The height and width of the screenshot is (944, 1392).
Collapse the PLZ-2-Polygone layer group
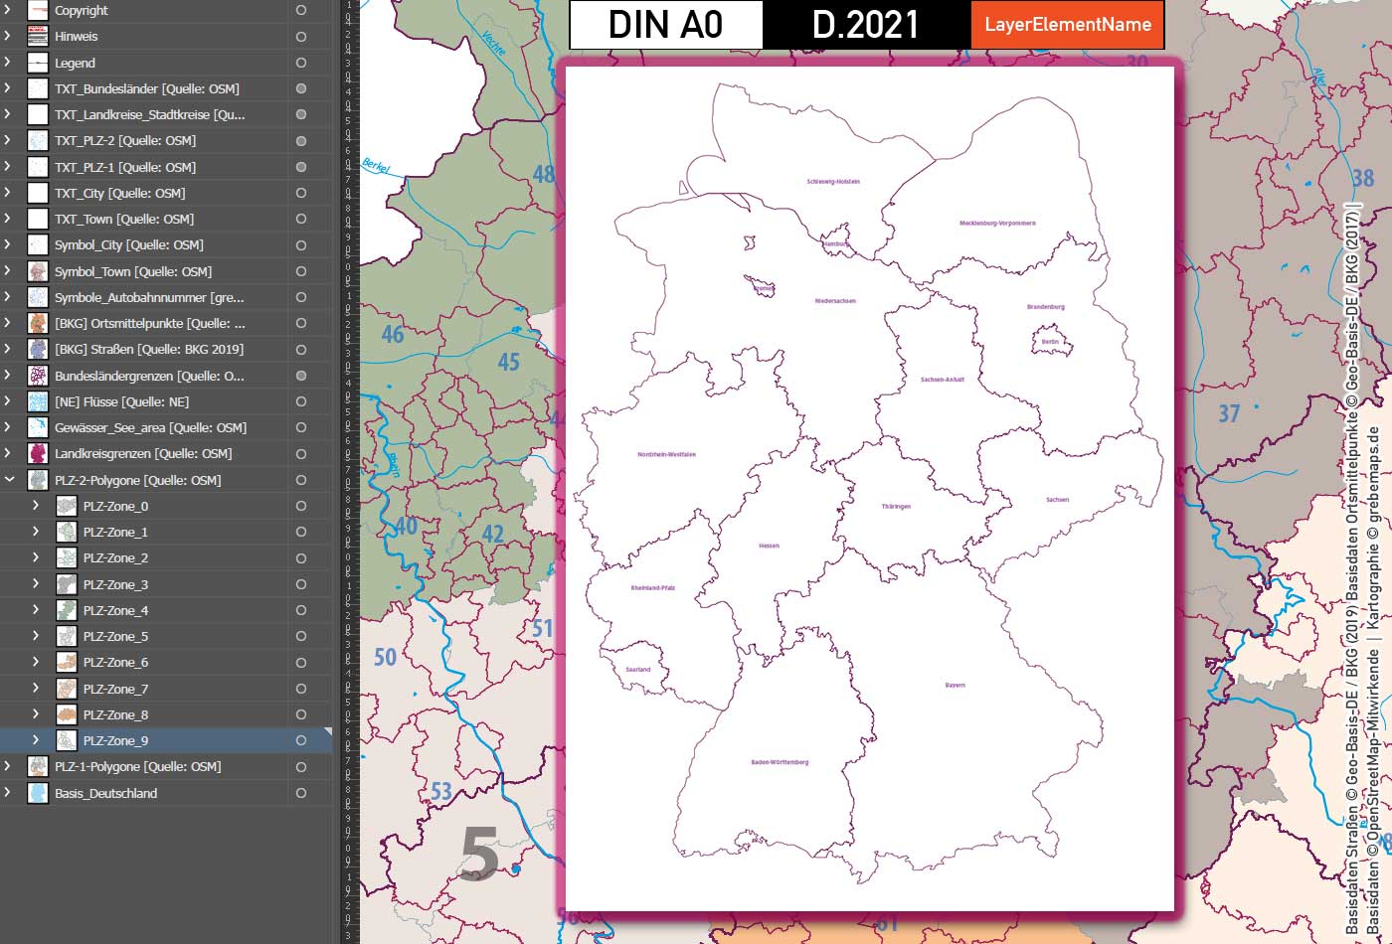(10, 479)
